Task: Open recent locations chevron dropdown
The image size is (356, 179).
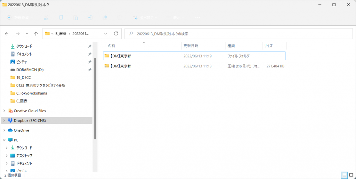Action: (27, 34)
